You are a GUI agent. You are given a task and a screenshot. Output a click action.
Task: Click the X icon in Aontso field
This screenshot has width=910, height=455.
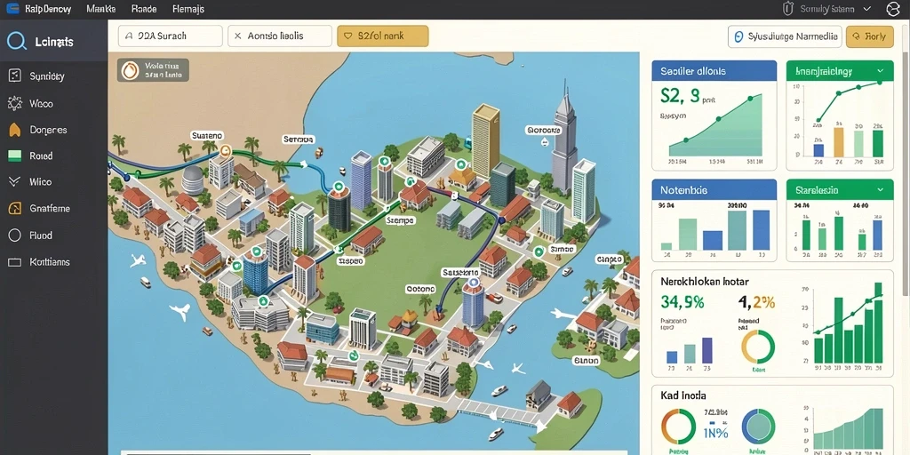tap(237, 36)
